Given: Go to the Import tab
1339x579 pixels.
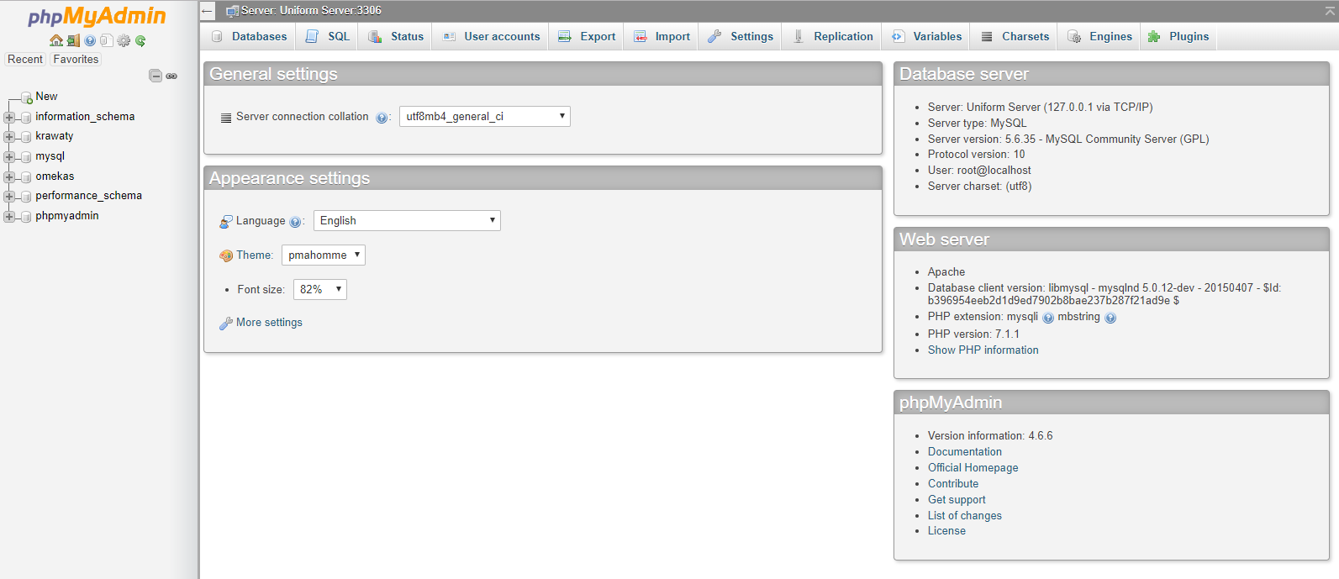Looking at the screenshot, I should (x=662, y=36).
